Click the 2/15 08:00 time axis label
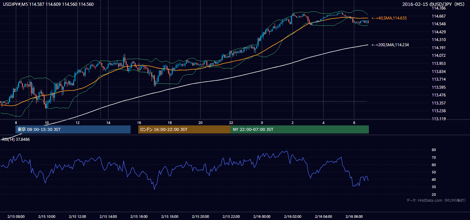Viewport: 470px width, 220px height. tap(16, 217)
